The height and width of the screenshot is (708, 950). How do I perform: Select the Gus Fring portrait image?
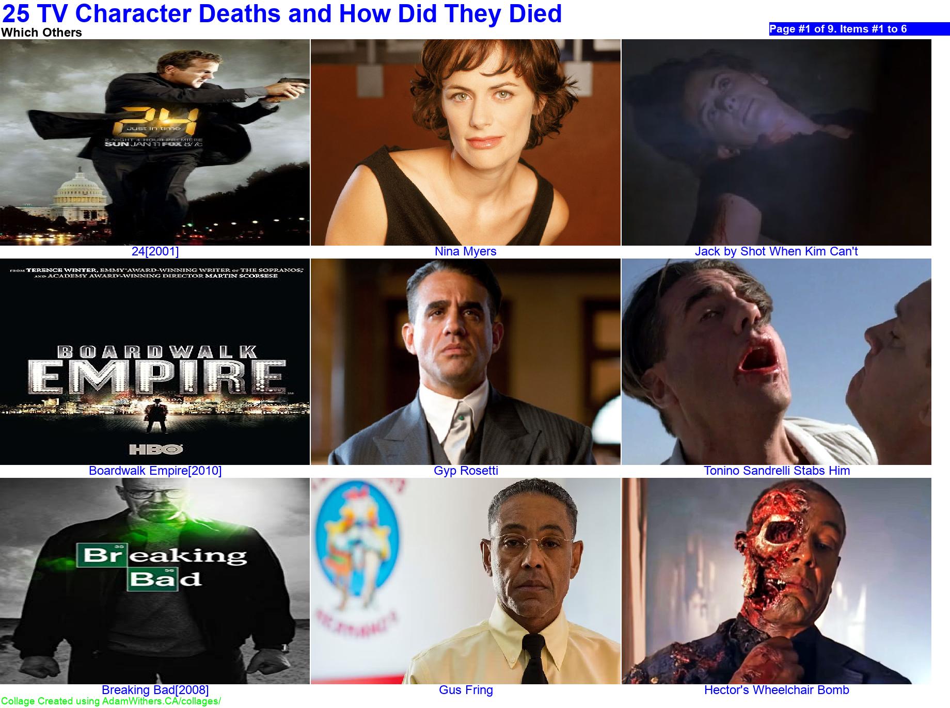click(x=466, y=581)
